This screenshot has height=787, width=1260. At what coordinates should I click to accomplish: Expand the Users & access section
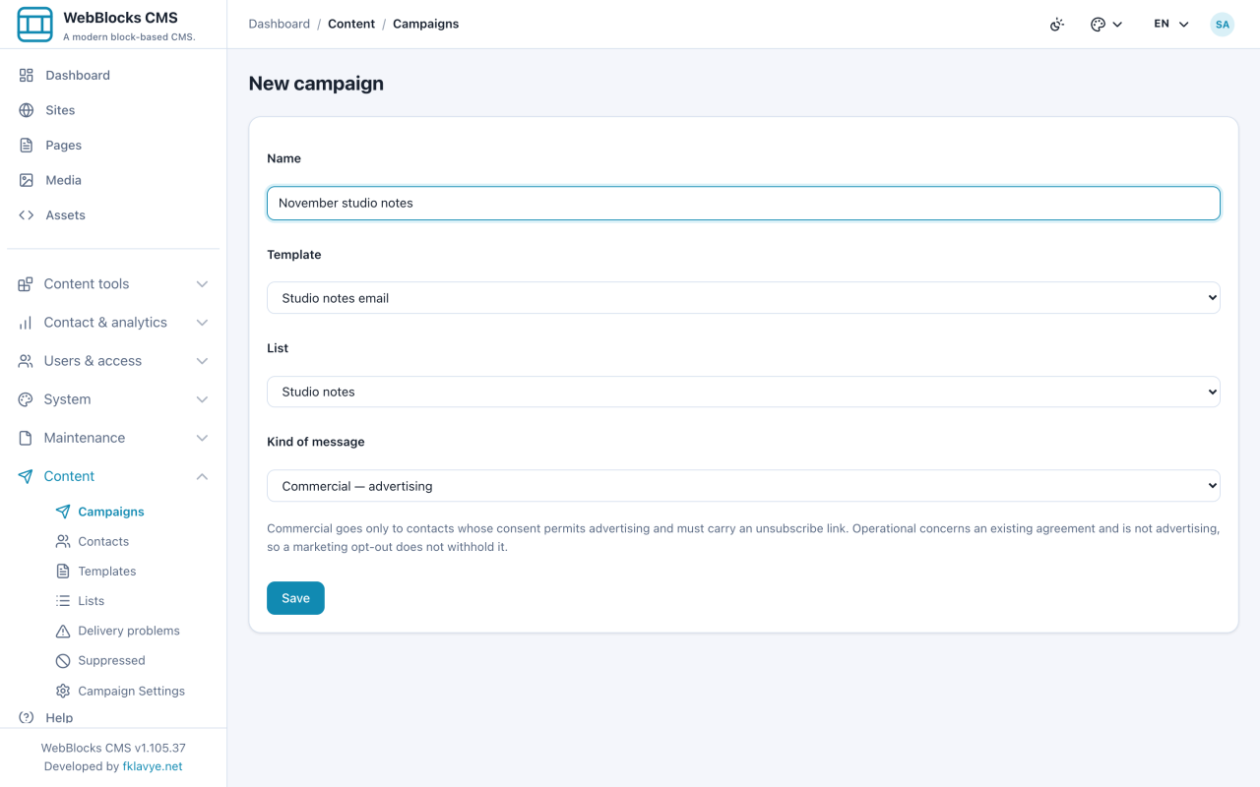113,361
